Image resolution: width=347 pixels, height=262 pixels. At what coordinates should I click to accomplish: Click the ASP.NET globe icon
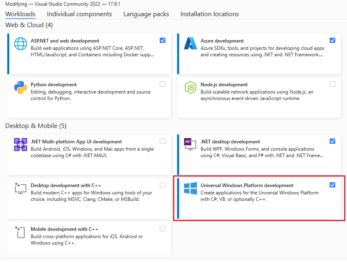pos(21,44)
